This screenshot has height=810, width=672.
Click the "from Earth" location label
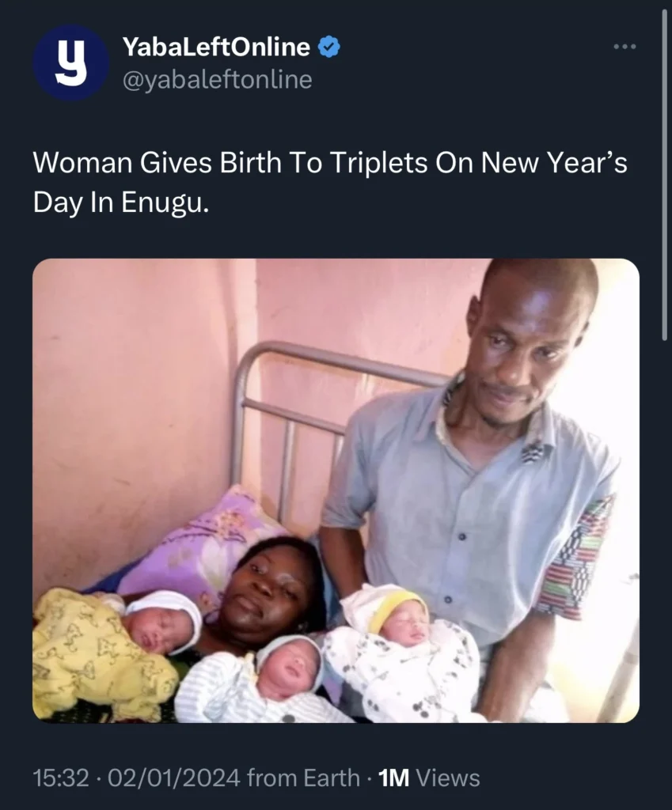pyautogui.click(x=303, y=778)
